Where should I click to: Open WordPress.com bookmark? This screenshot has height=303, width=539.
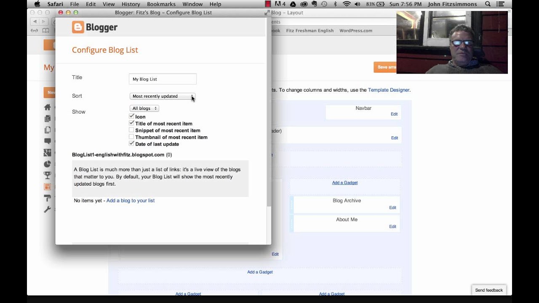[356, 31]
